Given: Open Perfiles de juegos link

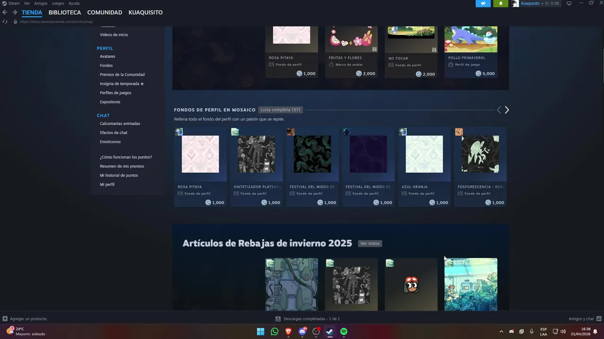Looking at the screenshot, I should (x=116, y=93).
